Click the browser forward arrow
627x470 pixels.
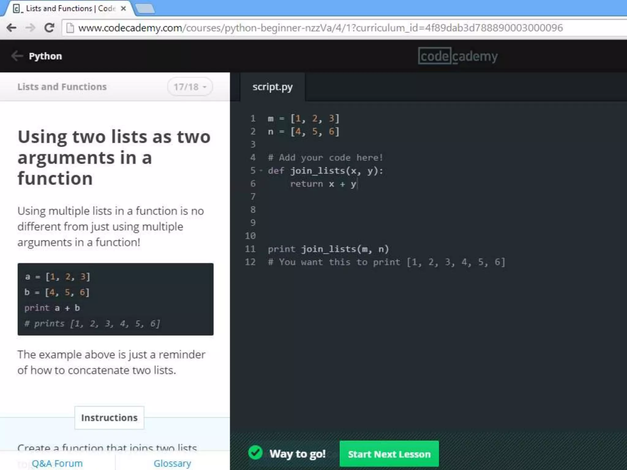pos(30,28)
